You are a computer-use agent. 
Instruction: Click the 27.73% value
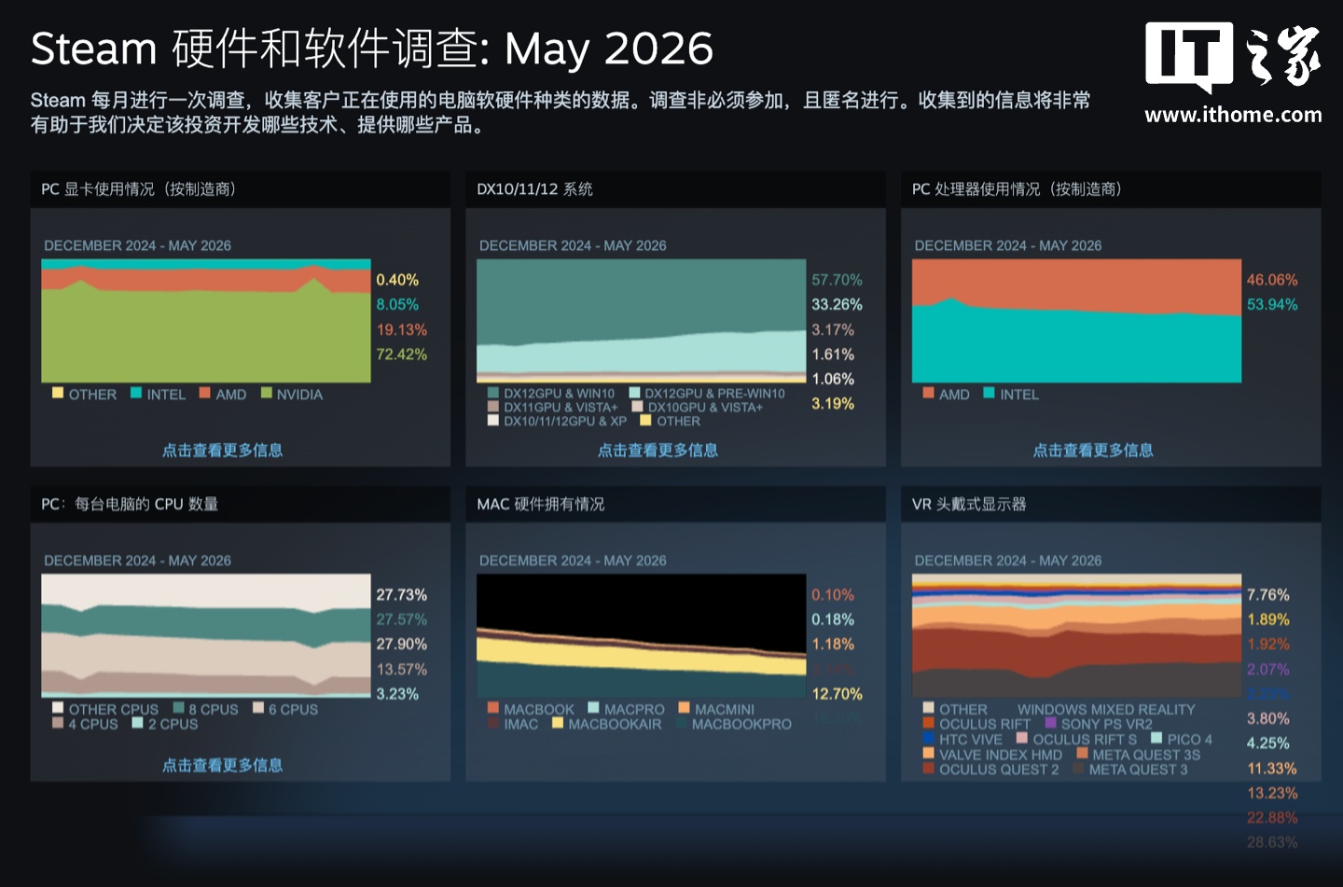point(402,595)
